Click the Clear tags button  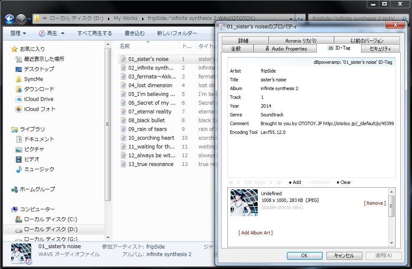coord(344,182)
